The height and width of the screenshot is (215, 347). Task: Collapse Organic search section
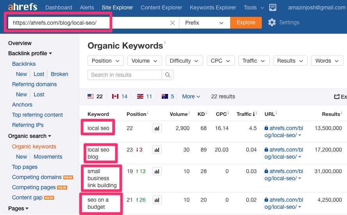29,136
